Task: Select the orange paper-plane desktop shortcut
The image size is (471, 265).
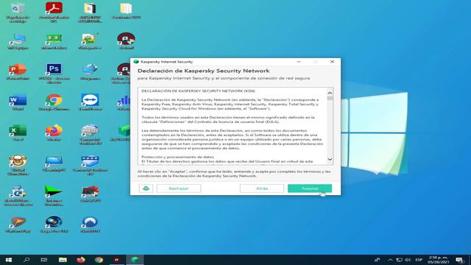Action: coord(18,225)
